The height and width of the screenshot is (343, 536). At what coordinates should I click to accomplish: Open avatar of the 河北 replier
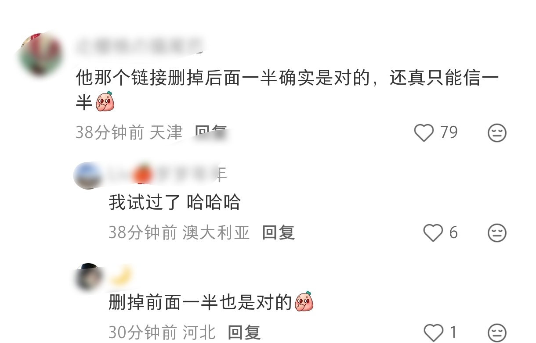click(89, 277)
